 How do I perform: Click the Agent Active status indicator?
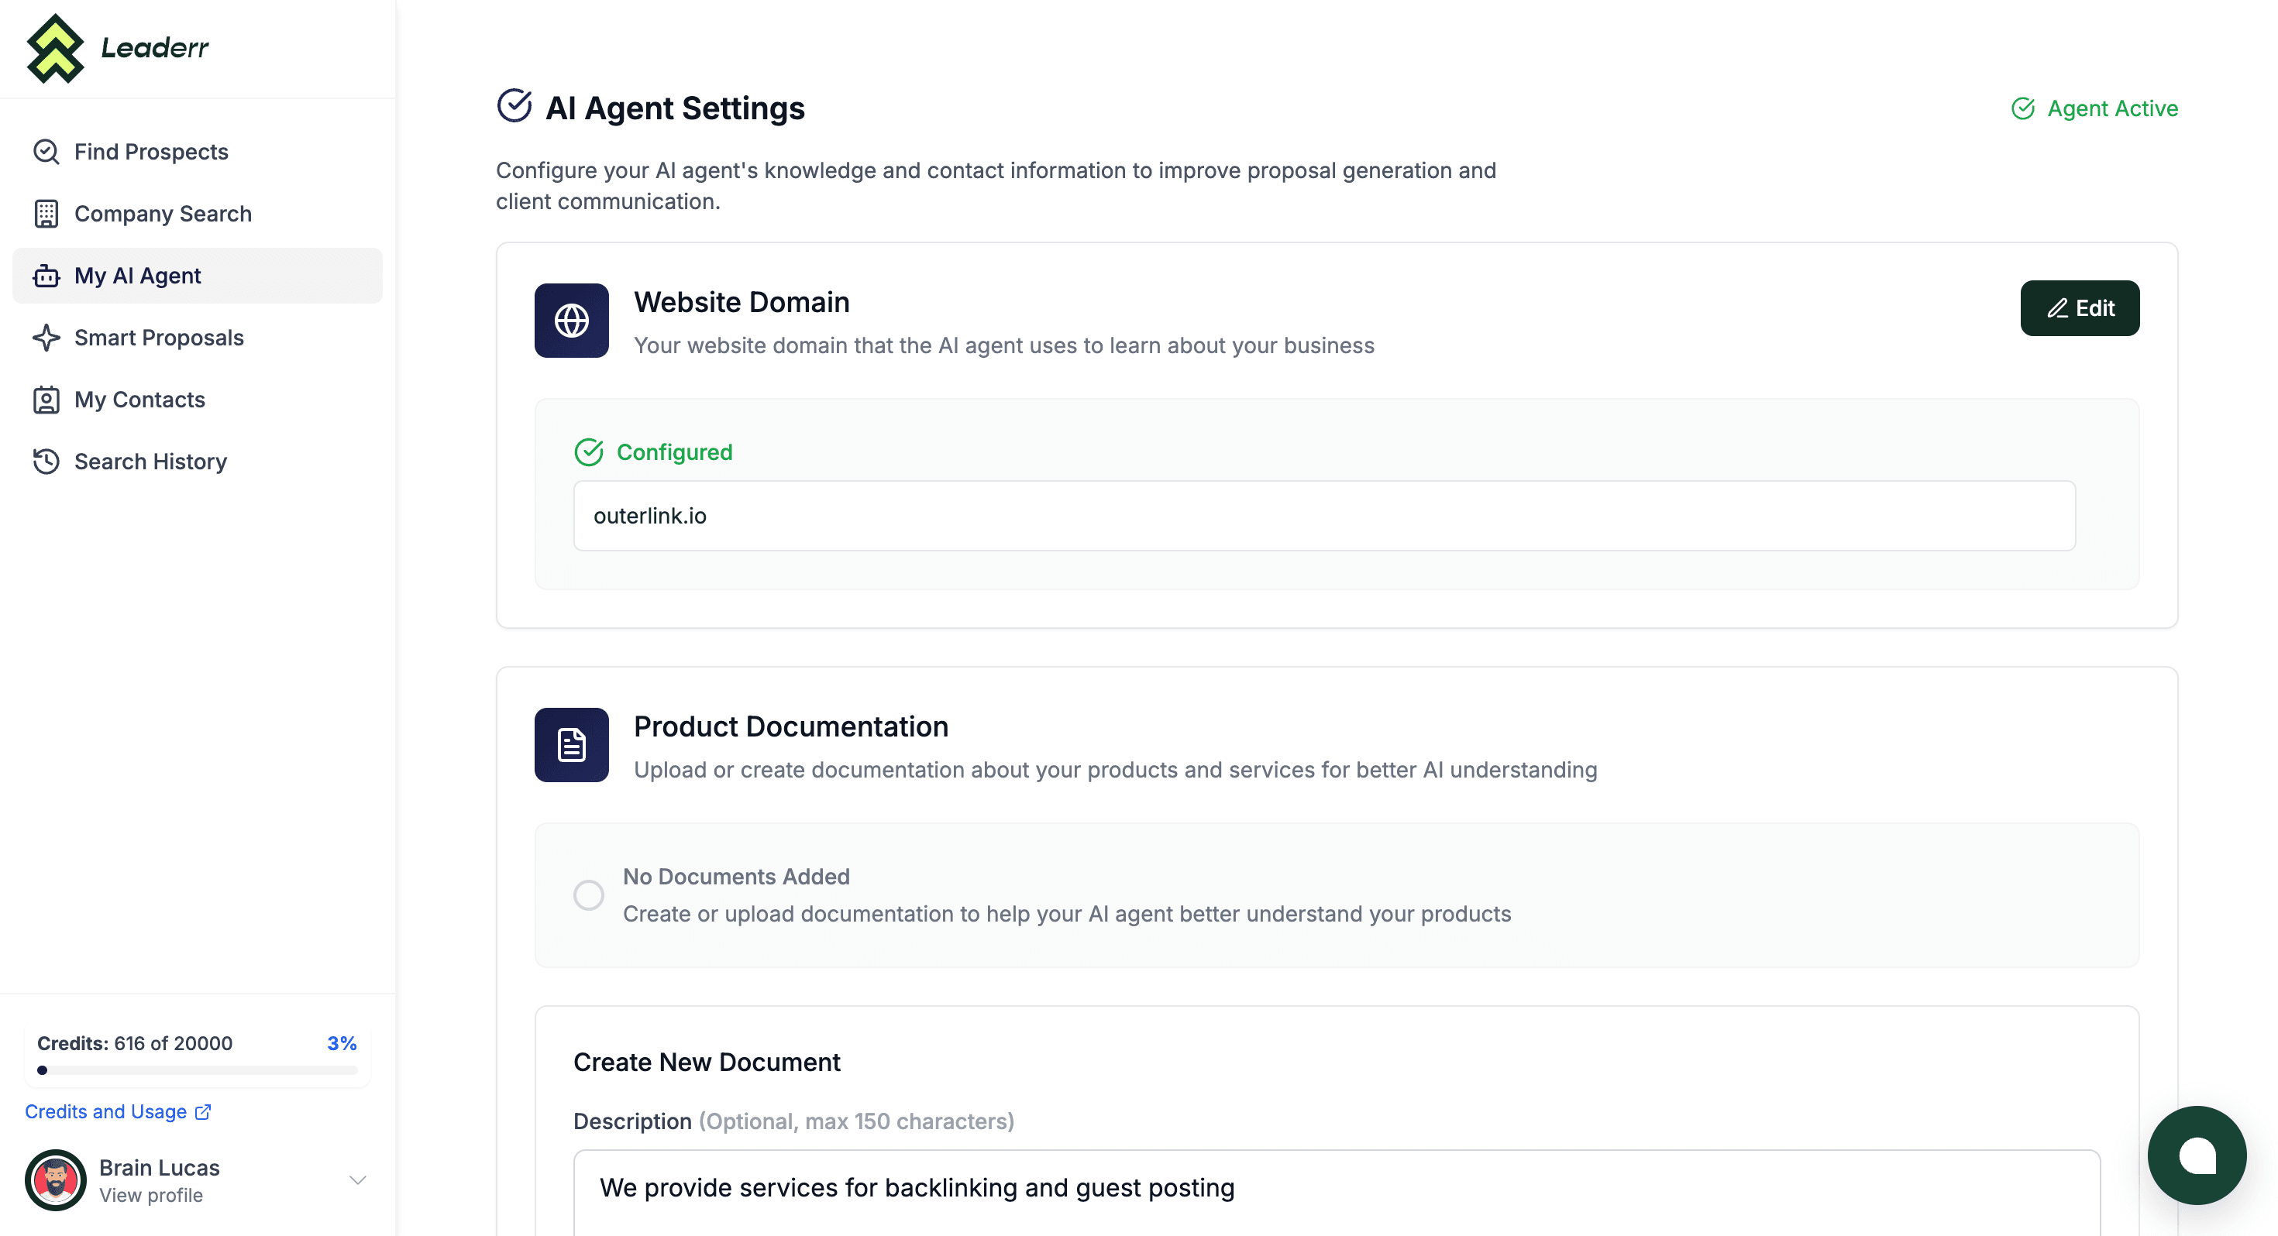pyautogui.click(x=2094, y=108)
